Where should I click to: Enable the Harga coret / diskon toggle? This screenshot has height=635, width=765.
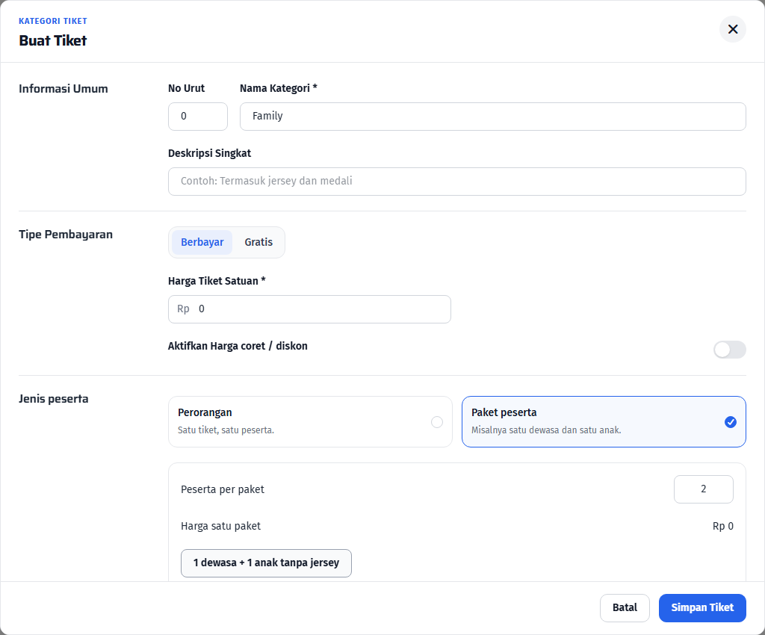[729, 350]
